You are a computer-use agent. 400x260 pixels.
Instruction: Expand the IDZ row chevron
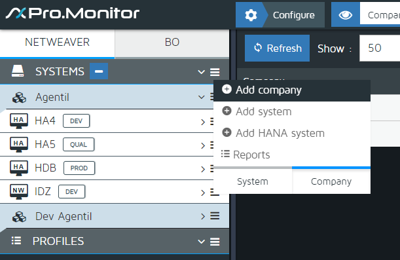tap(203, 193)
